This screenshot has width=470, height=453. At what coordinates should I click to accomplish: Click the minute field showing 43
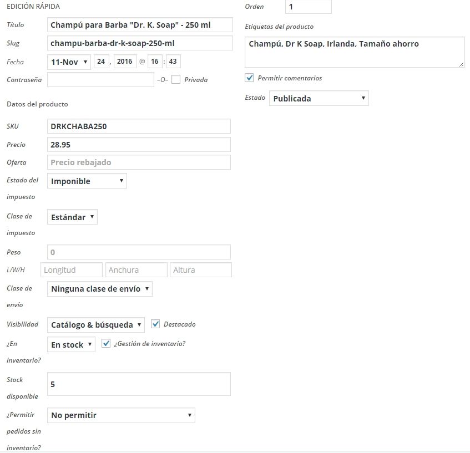coord(173,62)
